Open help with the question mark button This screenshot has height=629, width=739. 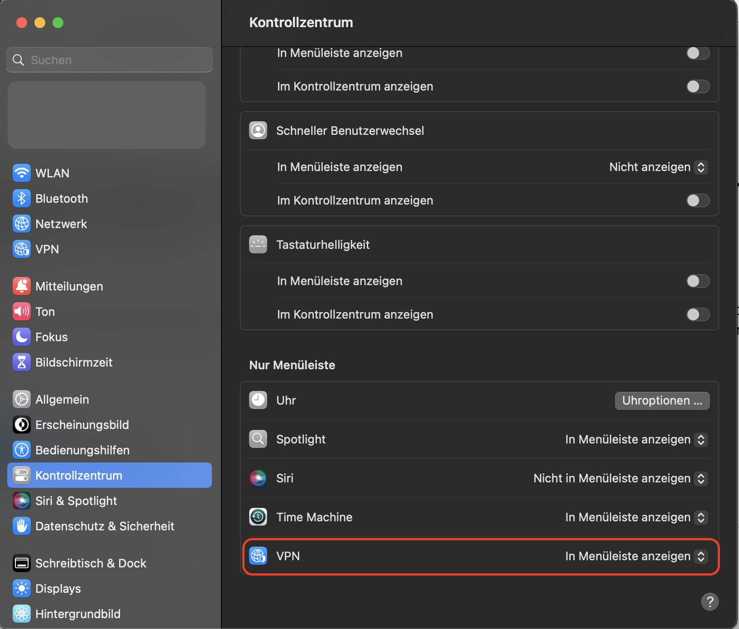[x=710, y=602]
